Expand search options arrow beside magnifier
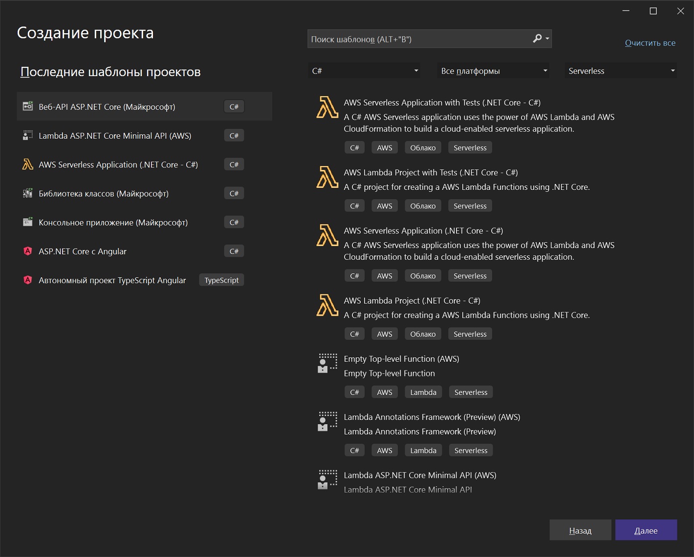 (547, 39)
